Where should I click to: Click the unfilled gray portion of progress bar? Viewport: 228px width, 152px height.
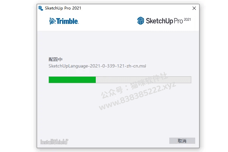pos(143,80)
